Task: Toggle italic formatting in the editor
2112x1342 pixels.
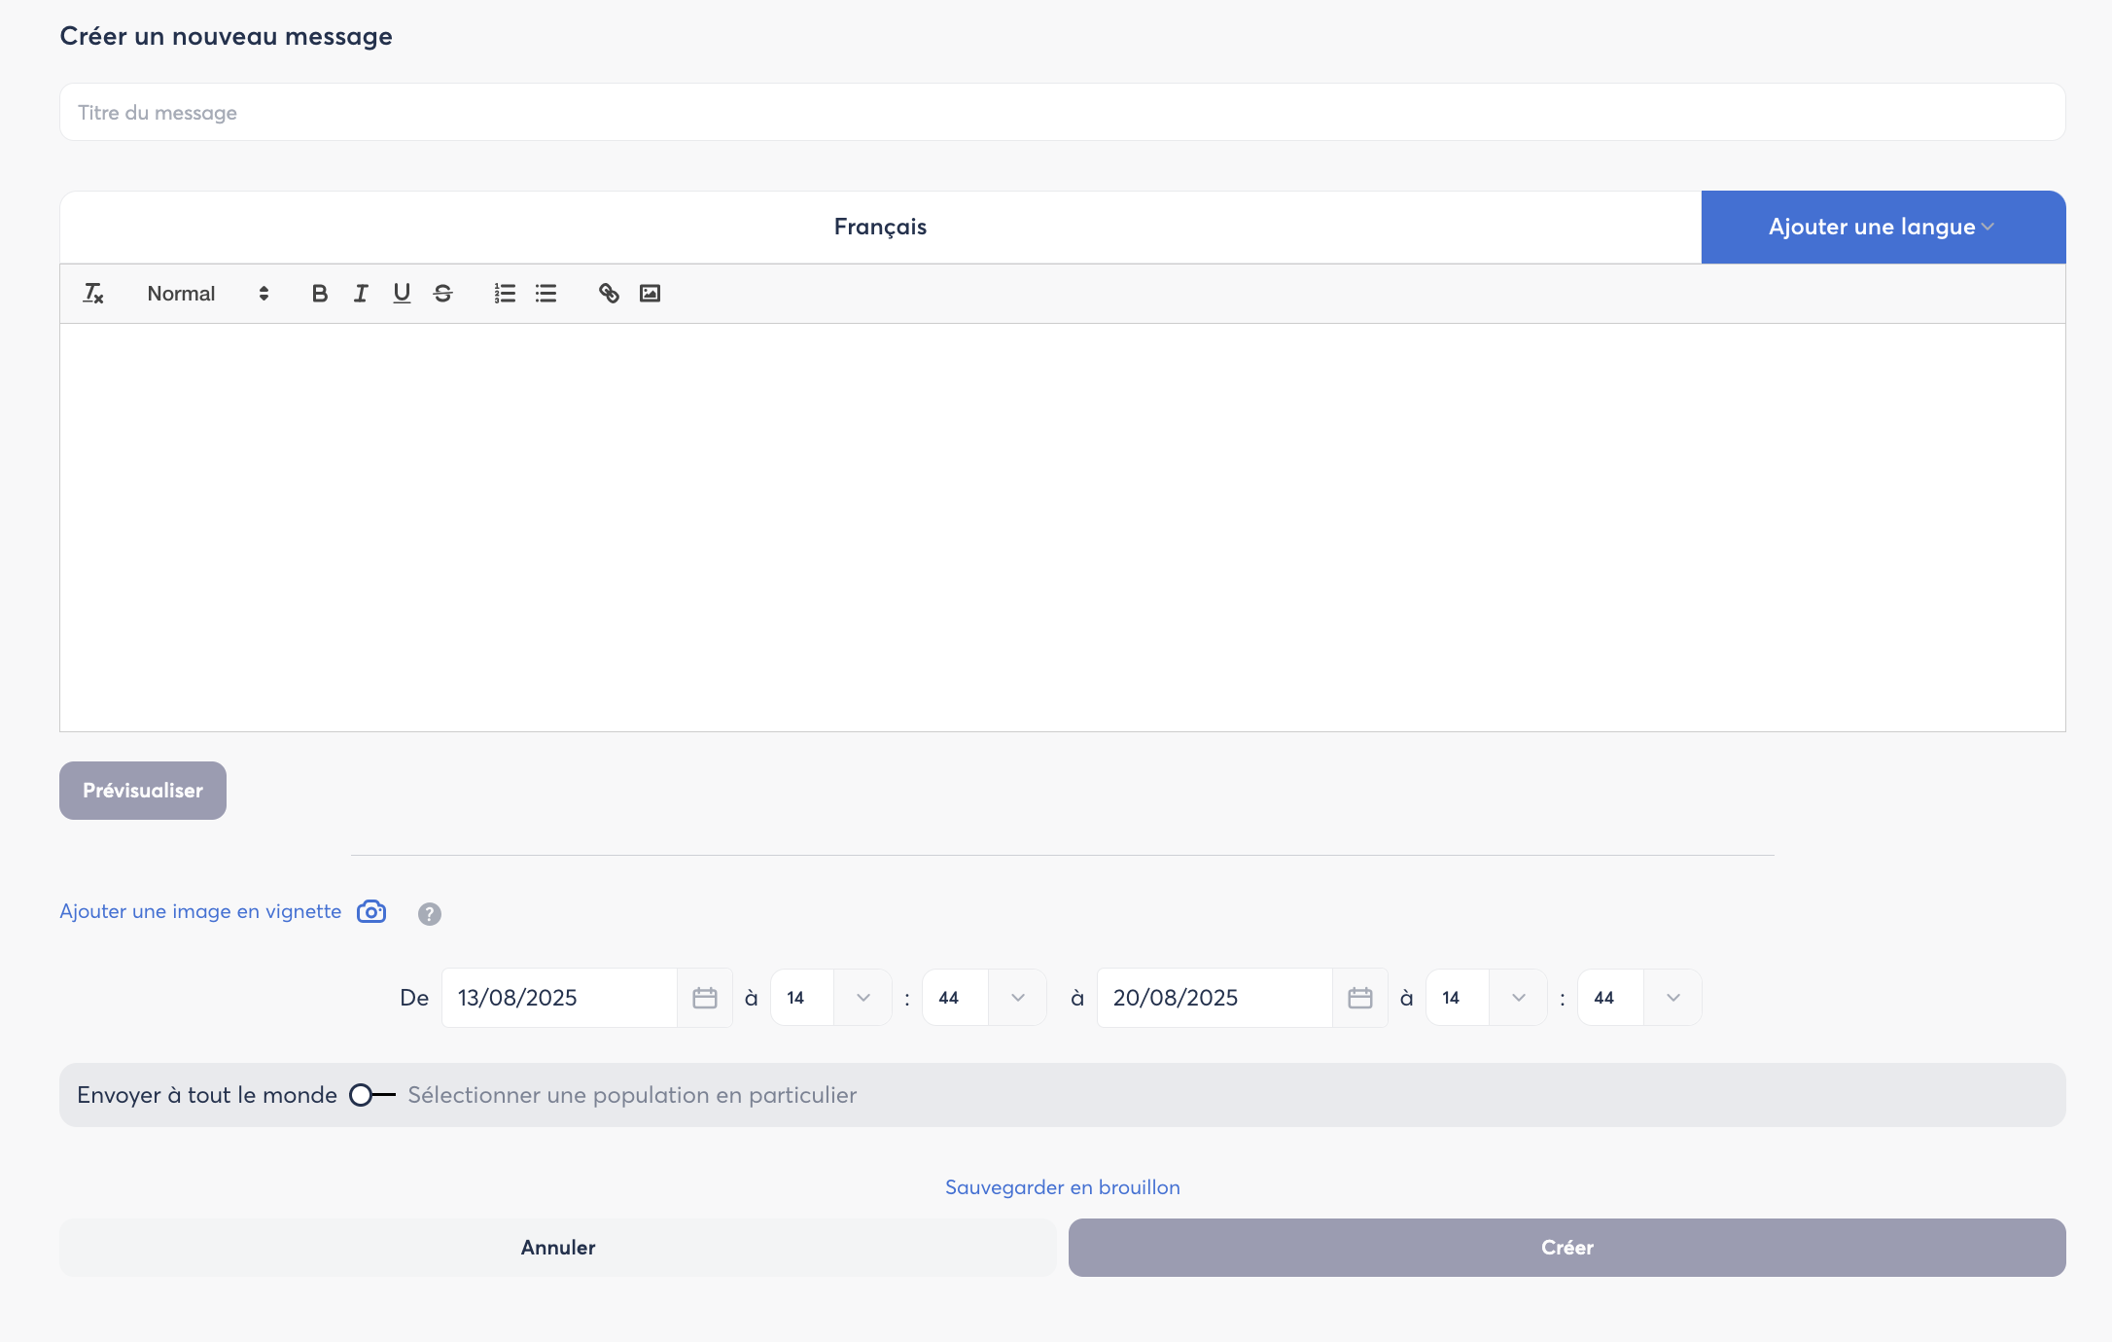Action: pyautogui.click(x=361, y=293)
